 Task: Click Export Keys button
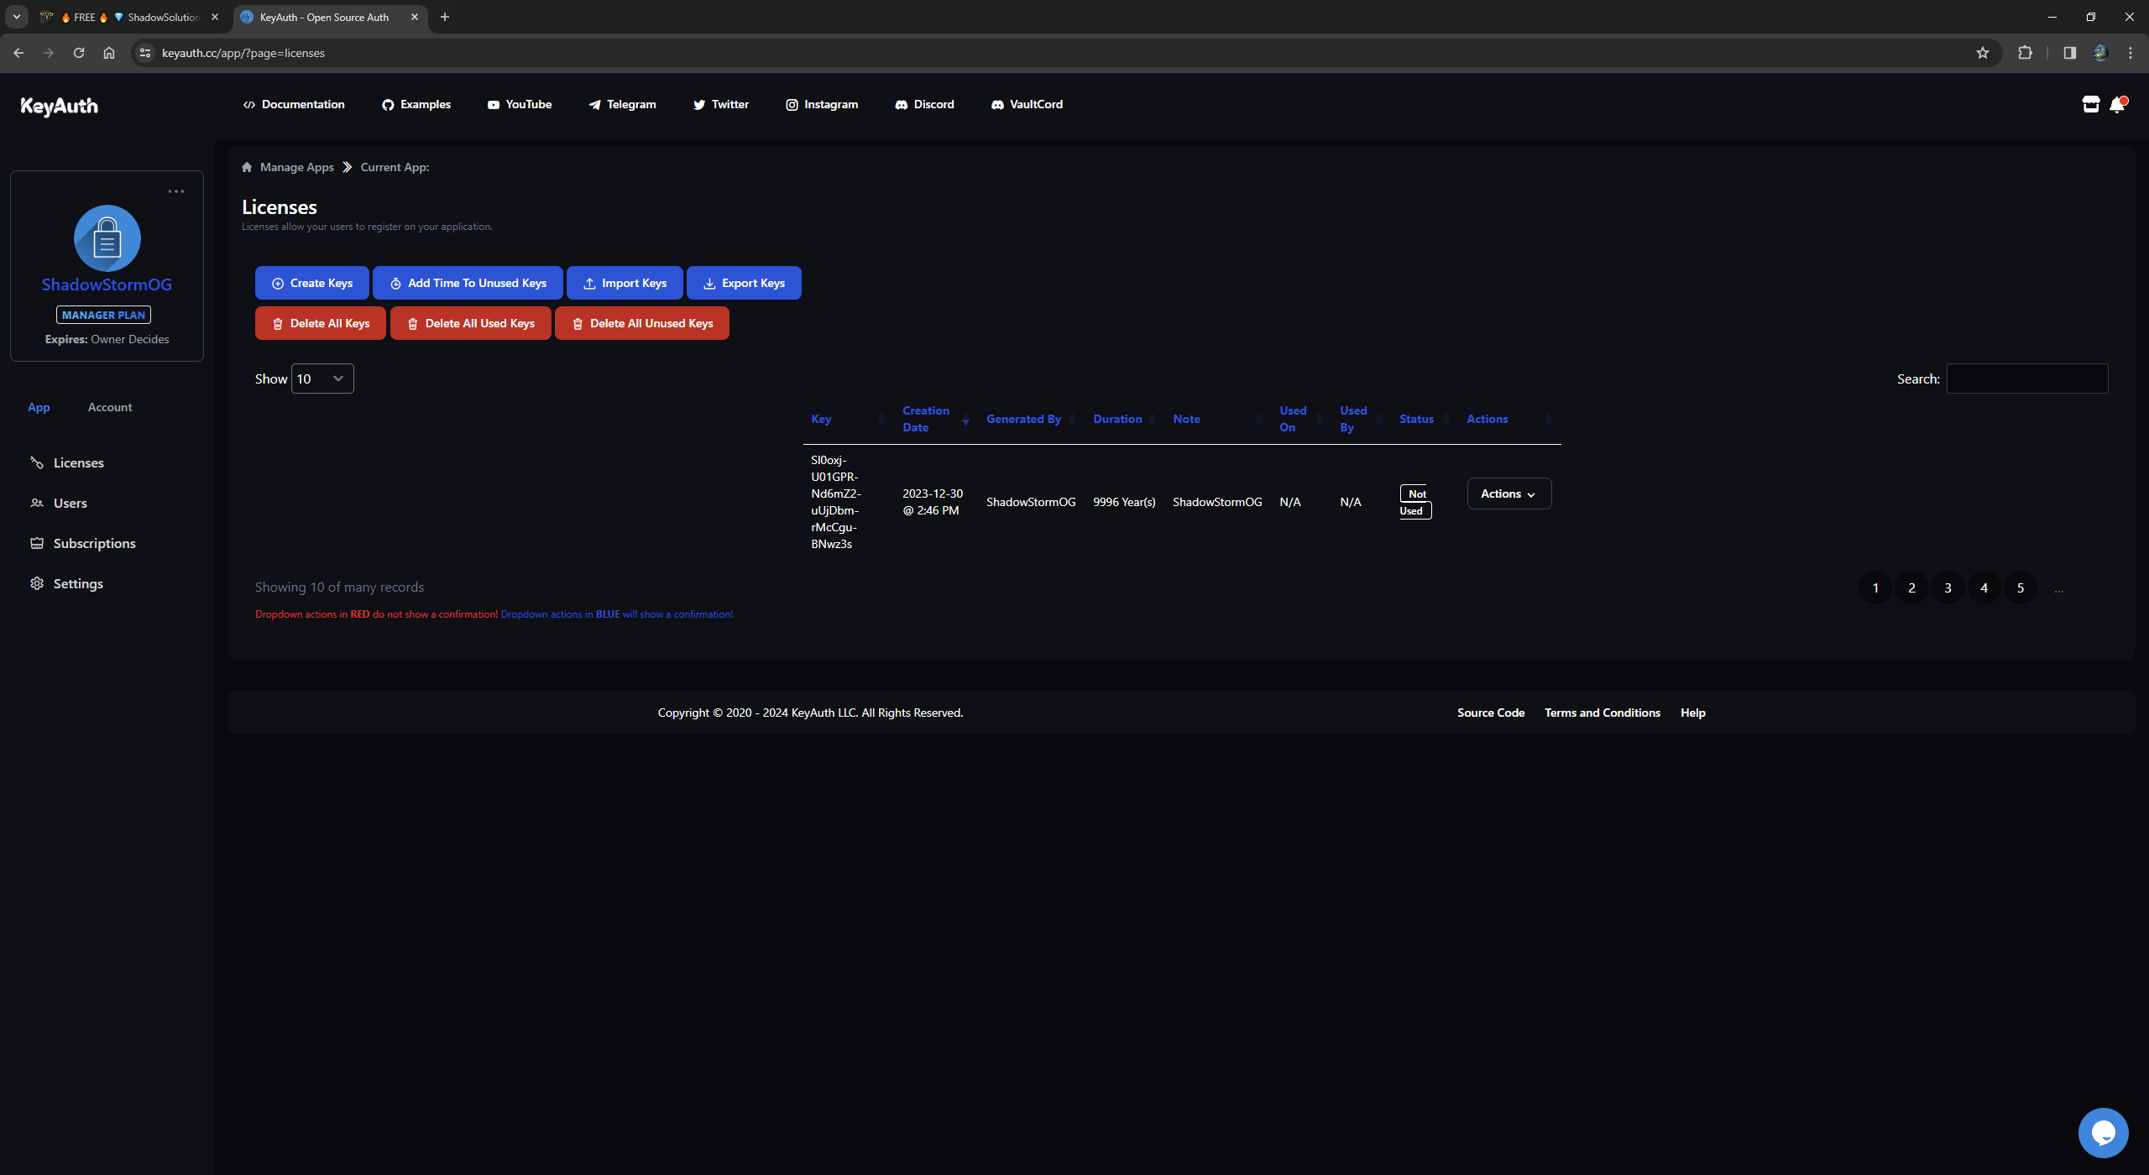(744, 283)
